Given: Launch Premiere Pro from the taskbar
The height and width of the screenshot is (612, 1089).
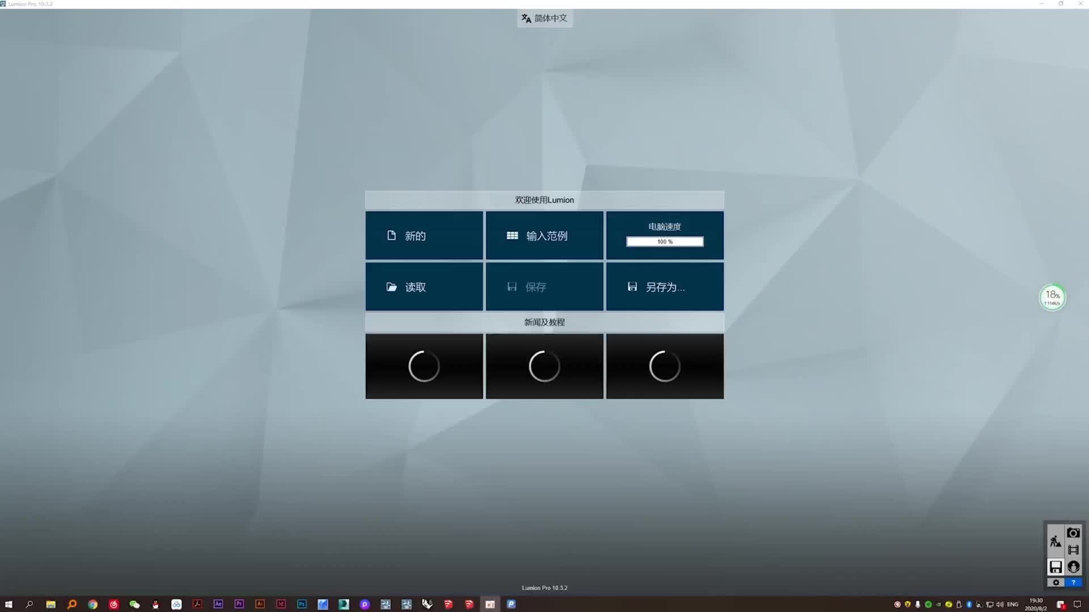Looking at the screenshot, I should pos(239,604).
